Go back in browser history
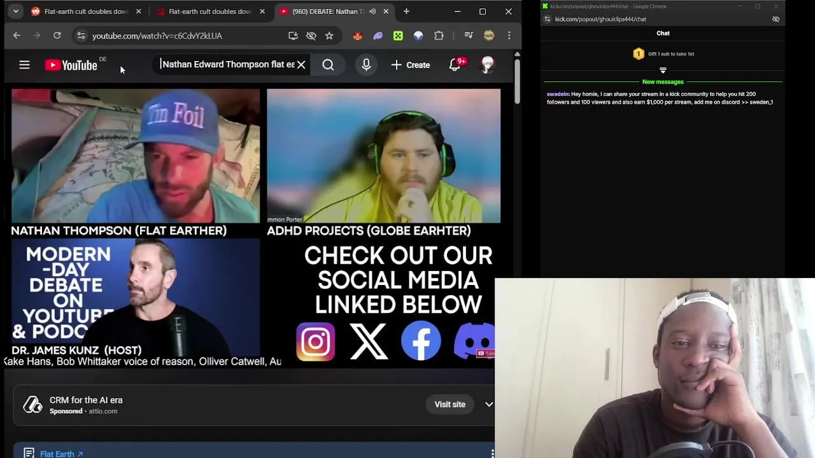This screenshot has width=815, height=458. [17, 36]
